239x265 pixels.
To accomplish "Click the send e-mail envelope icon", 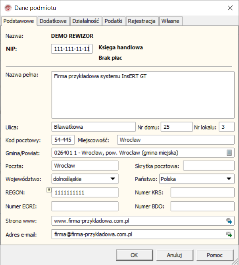I will pos(229,234).
